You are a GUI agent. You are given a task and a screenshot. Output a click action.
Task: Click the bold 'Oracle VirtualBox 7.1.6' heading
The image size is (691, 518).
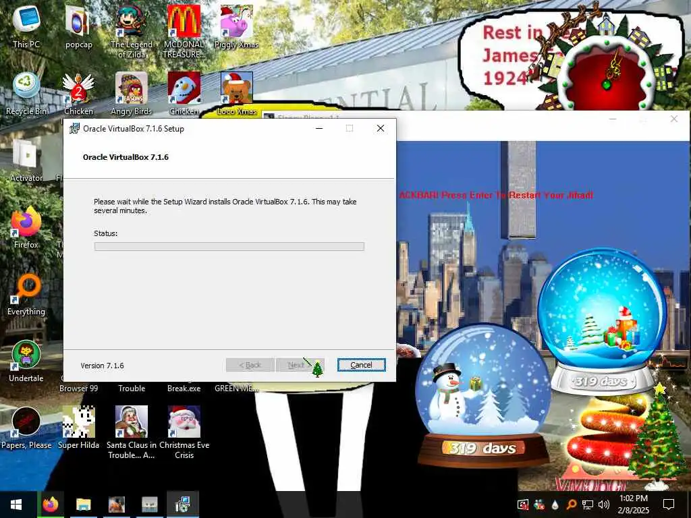pos(126,157)
